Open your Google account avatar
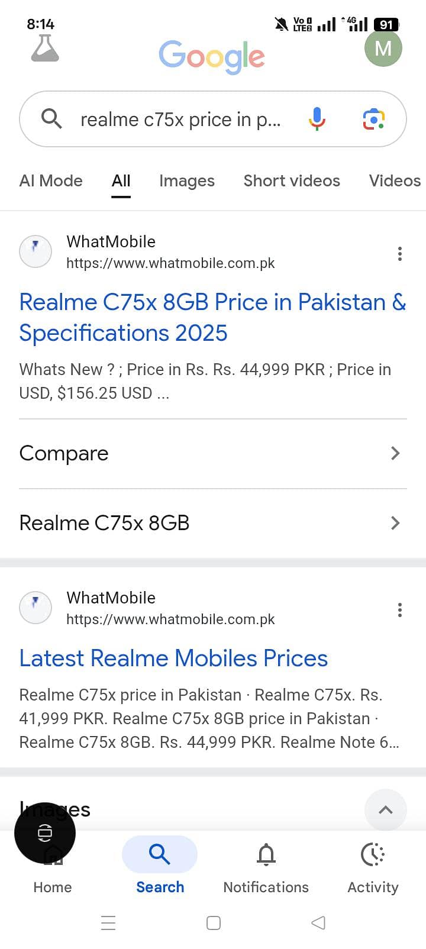Screen dimensions: 426x949 coord(383,48)
